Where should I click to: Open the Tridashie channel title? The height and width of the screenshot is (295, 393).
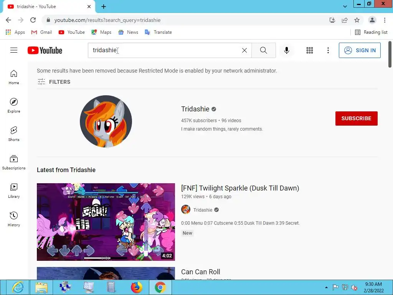tap(195, 109)
